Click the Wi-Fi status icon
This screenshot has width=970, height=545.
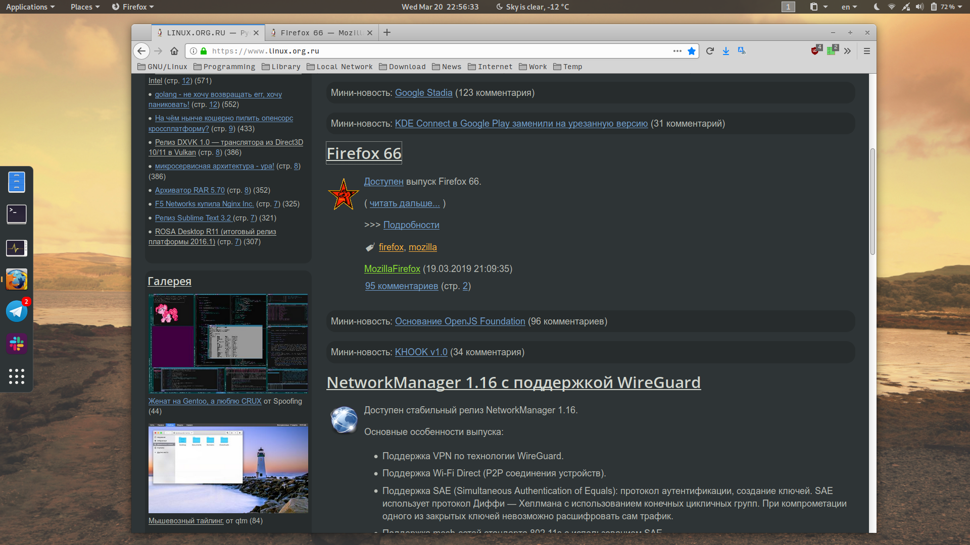[x=892, y=7]
